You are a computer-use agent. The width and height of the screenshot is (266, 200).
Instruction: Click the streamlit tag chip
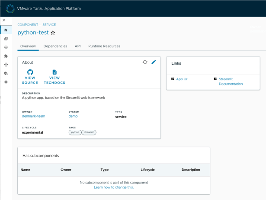tap(89, 132)
